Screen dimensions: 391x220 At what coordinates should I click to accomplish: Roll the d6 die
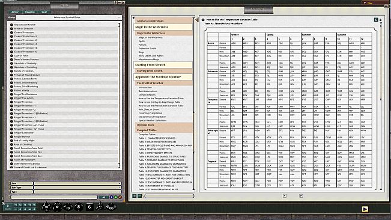tap(89, 207)
